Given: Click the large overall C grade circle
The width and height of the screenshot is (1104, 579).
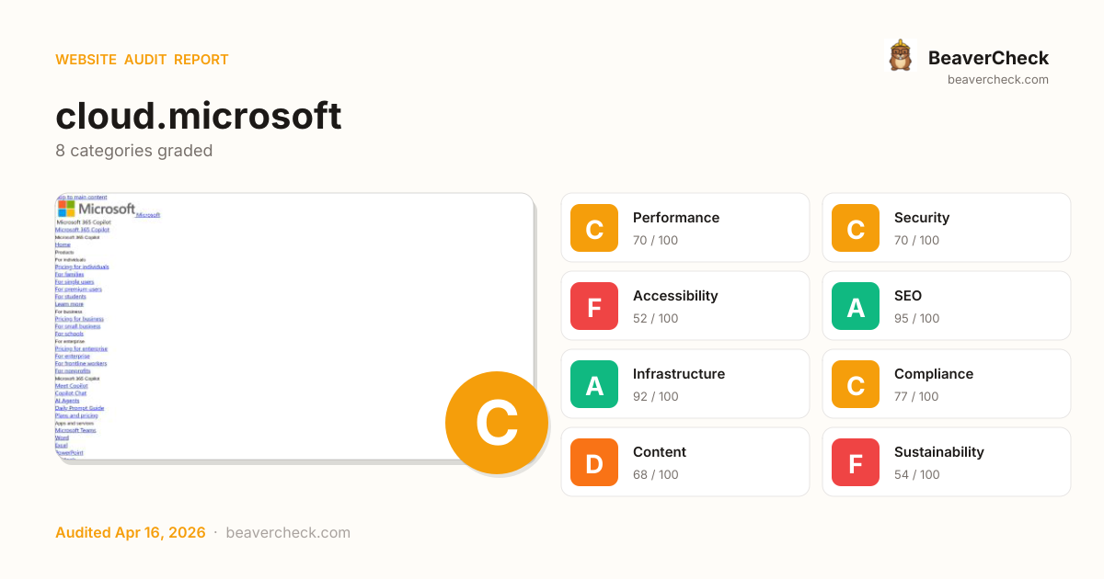Looking at the screenshot, I should (497, 423).
